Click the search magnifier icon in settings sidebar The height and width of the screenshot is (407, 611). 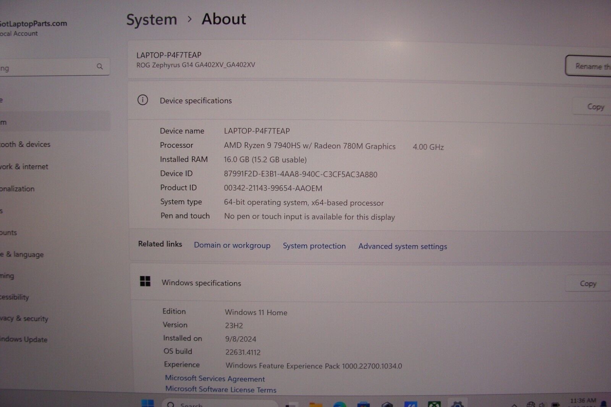click(100, 66)
